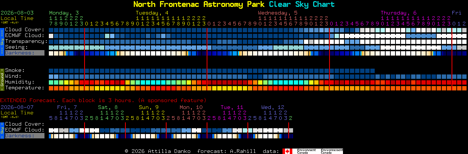468x154 pixels.
Task: Click the Sat, 8 extended day header
Action: click(108, 107)
